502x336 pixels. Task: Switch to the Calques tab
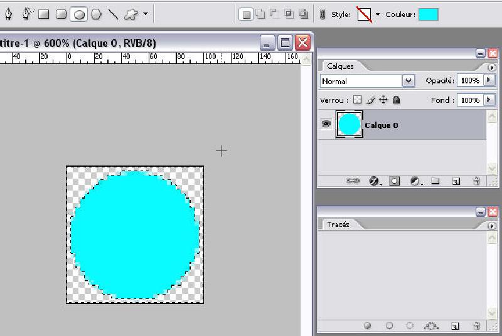pyautogui.click(x=340, y=66)
